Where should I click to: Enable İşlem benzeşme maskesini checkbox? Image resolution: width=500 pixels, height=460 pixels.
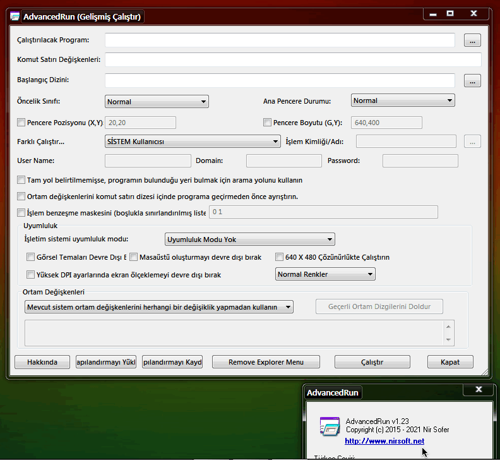[21, 212]
